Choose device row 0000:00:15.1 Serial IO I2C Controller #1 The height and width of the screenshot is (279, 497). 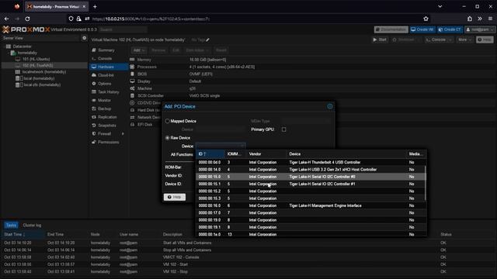pyautogui.click(x=311, y=184)
